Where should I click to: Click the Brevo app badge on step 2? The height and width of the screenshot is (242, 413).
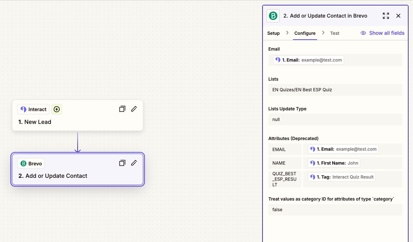(31, 164)
